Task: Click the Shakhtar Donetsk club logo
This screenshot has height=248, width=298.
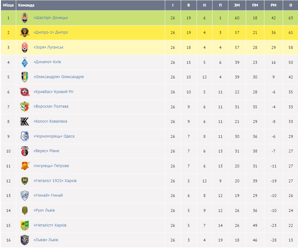Action: tap(25, 18)
